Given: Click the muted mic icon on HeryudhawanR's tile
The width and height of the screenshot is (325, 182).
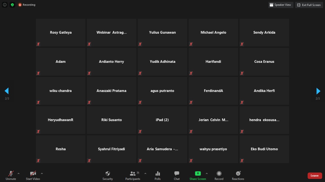Looking at the screenshot, I should [x=38, y=131].
